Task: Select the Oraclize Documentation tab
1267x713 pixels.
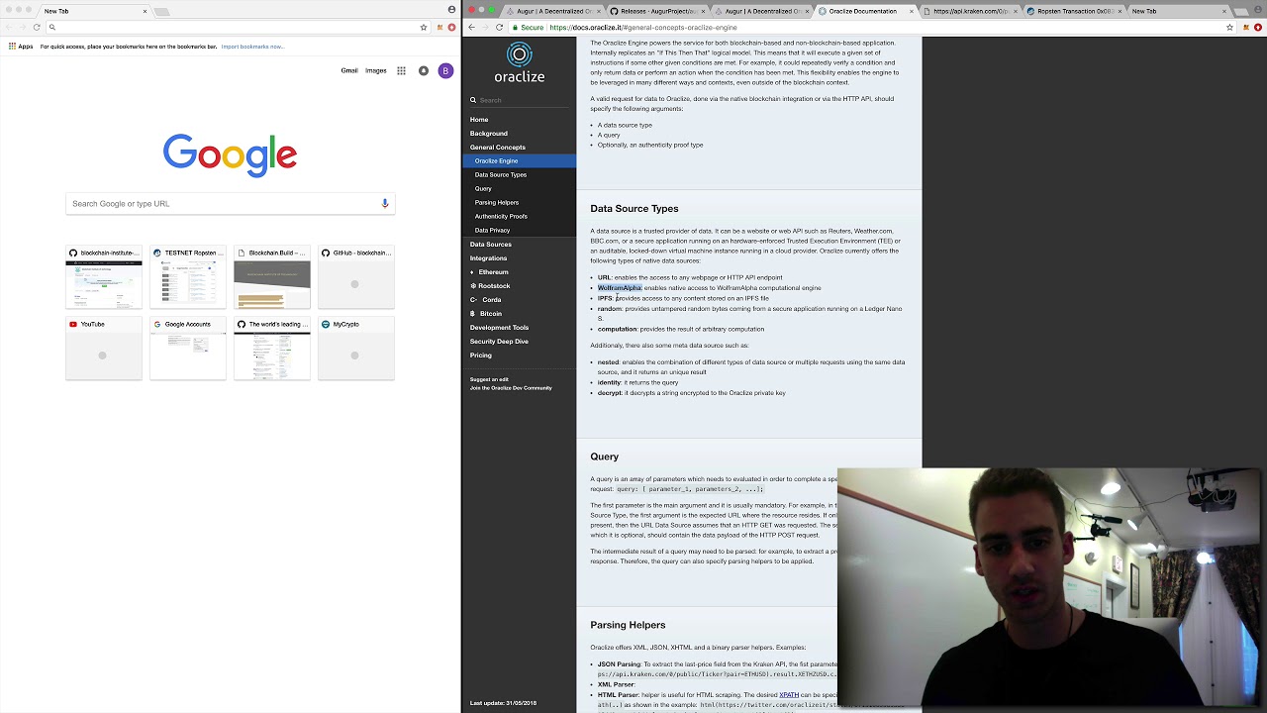Action: [866, 11]
